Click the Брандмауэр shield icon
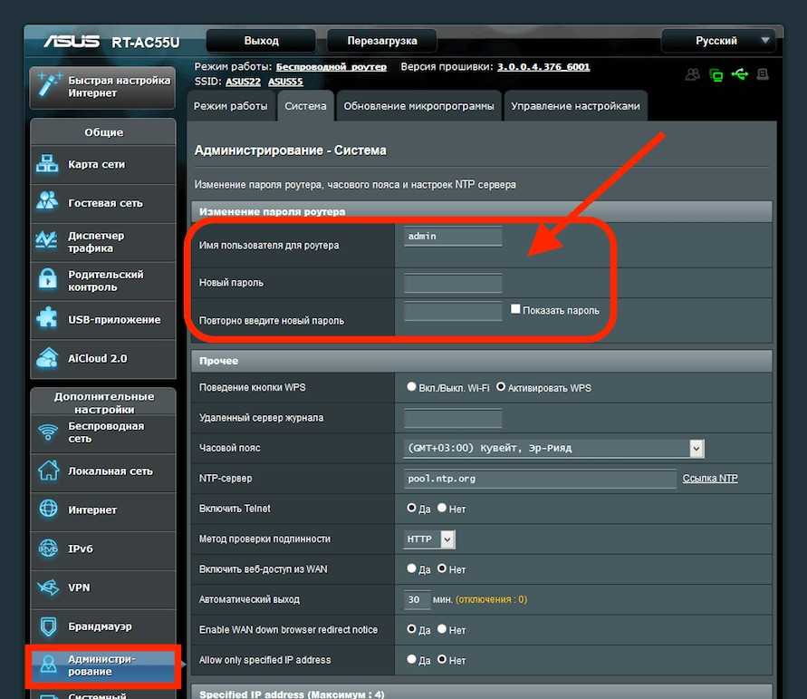Screen dimensions: 807x699 [x=49, y=626]
